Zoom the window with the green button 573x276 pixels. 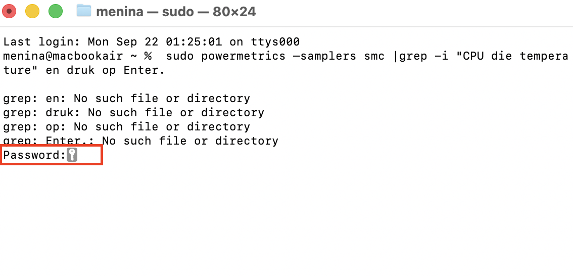point(55,11)
